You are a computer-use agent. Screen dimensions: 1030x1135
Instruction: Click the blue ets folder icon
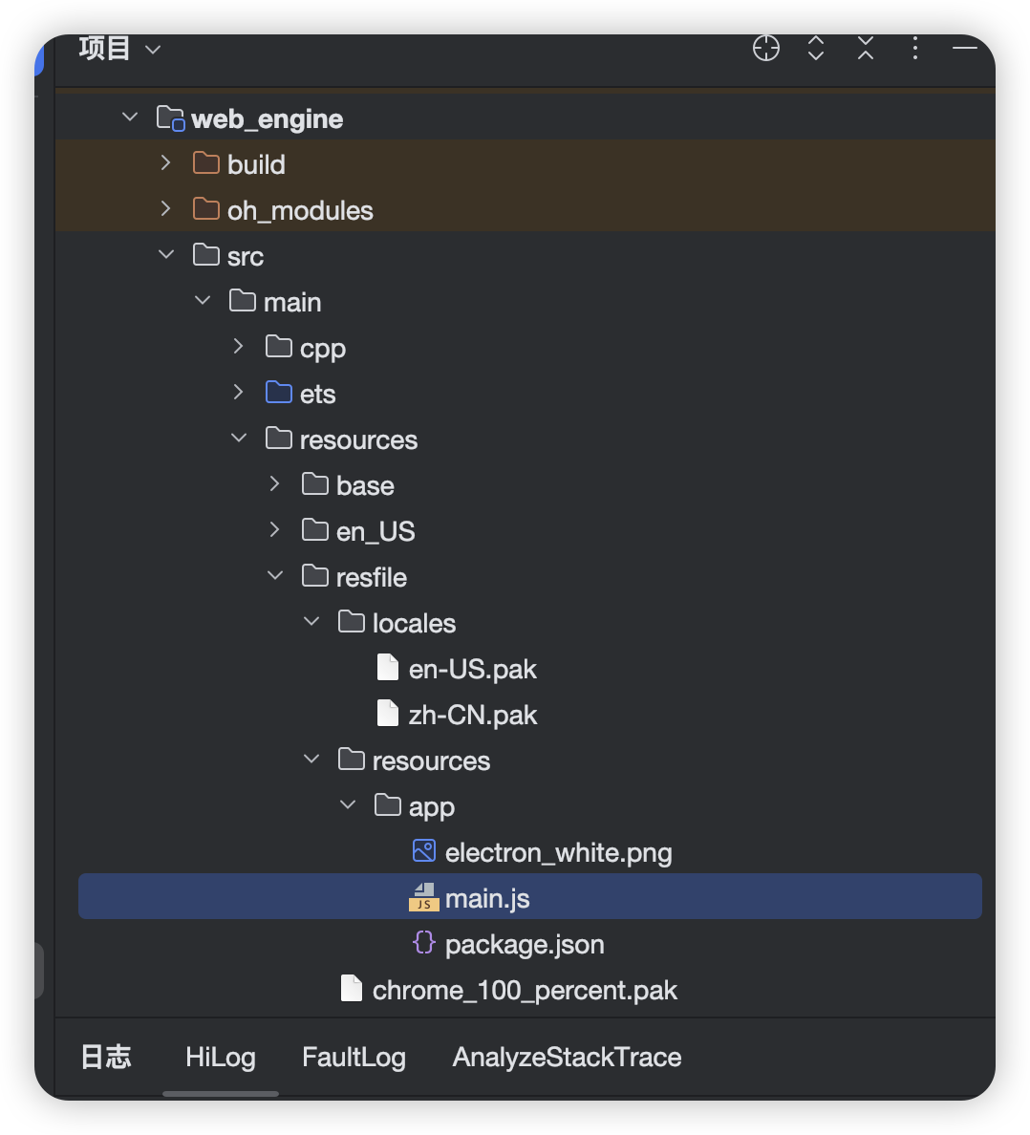(x=278, y=393)
